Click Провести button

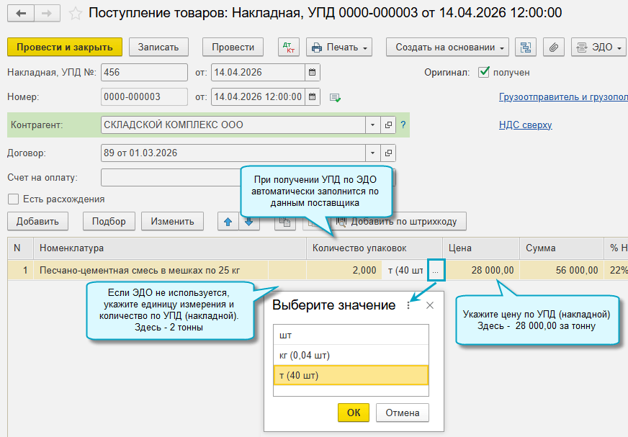[x=233, y=48]
